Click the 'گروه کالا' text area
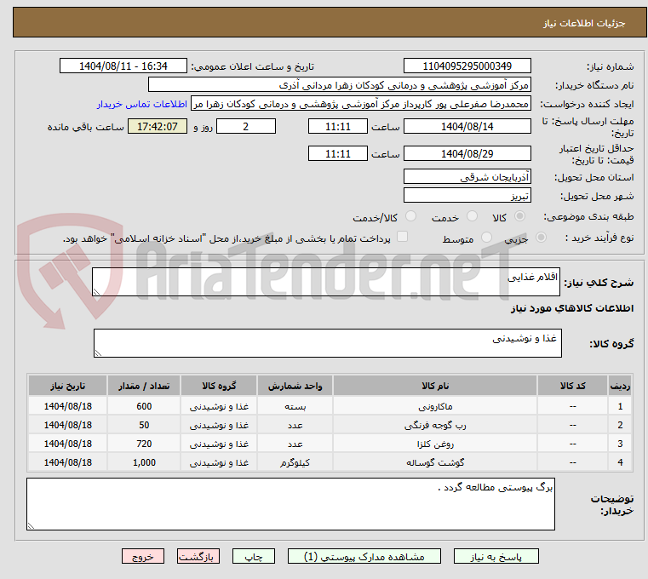This screenshot has height=579, width=648. [325, 343]
